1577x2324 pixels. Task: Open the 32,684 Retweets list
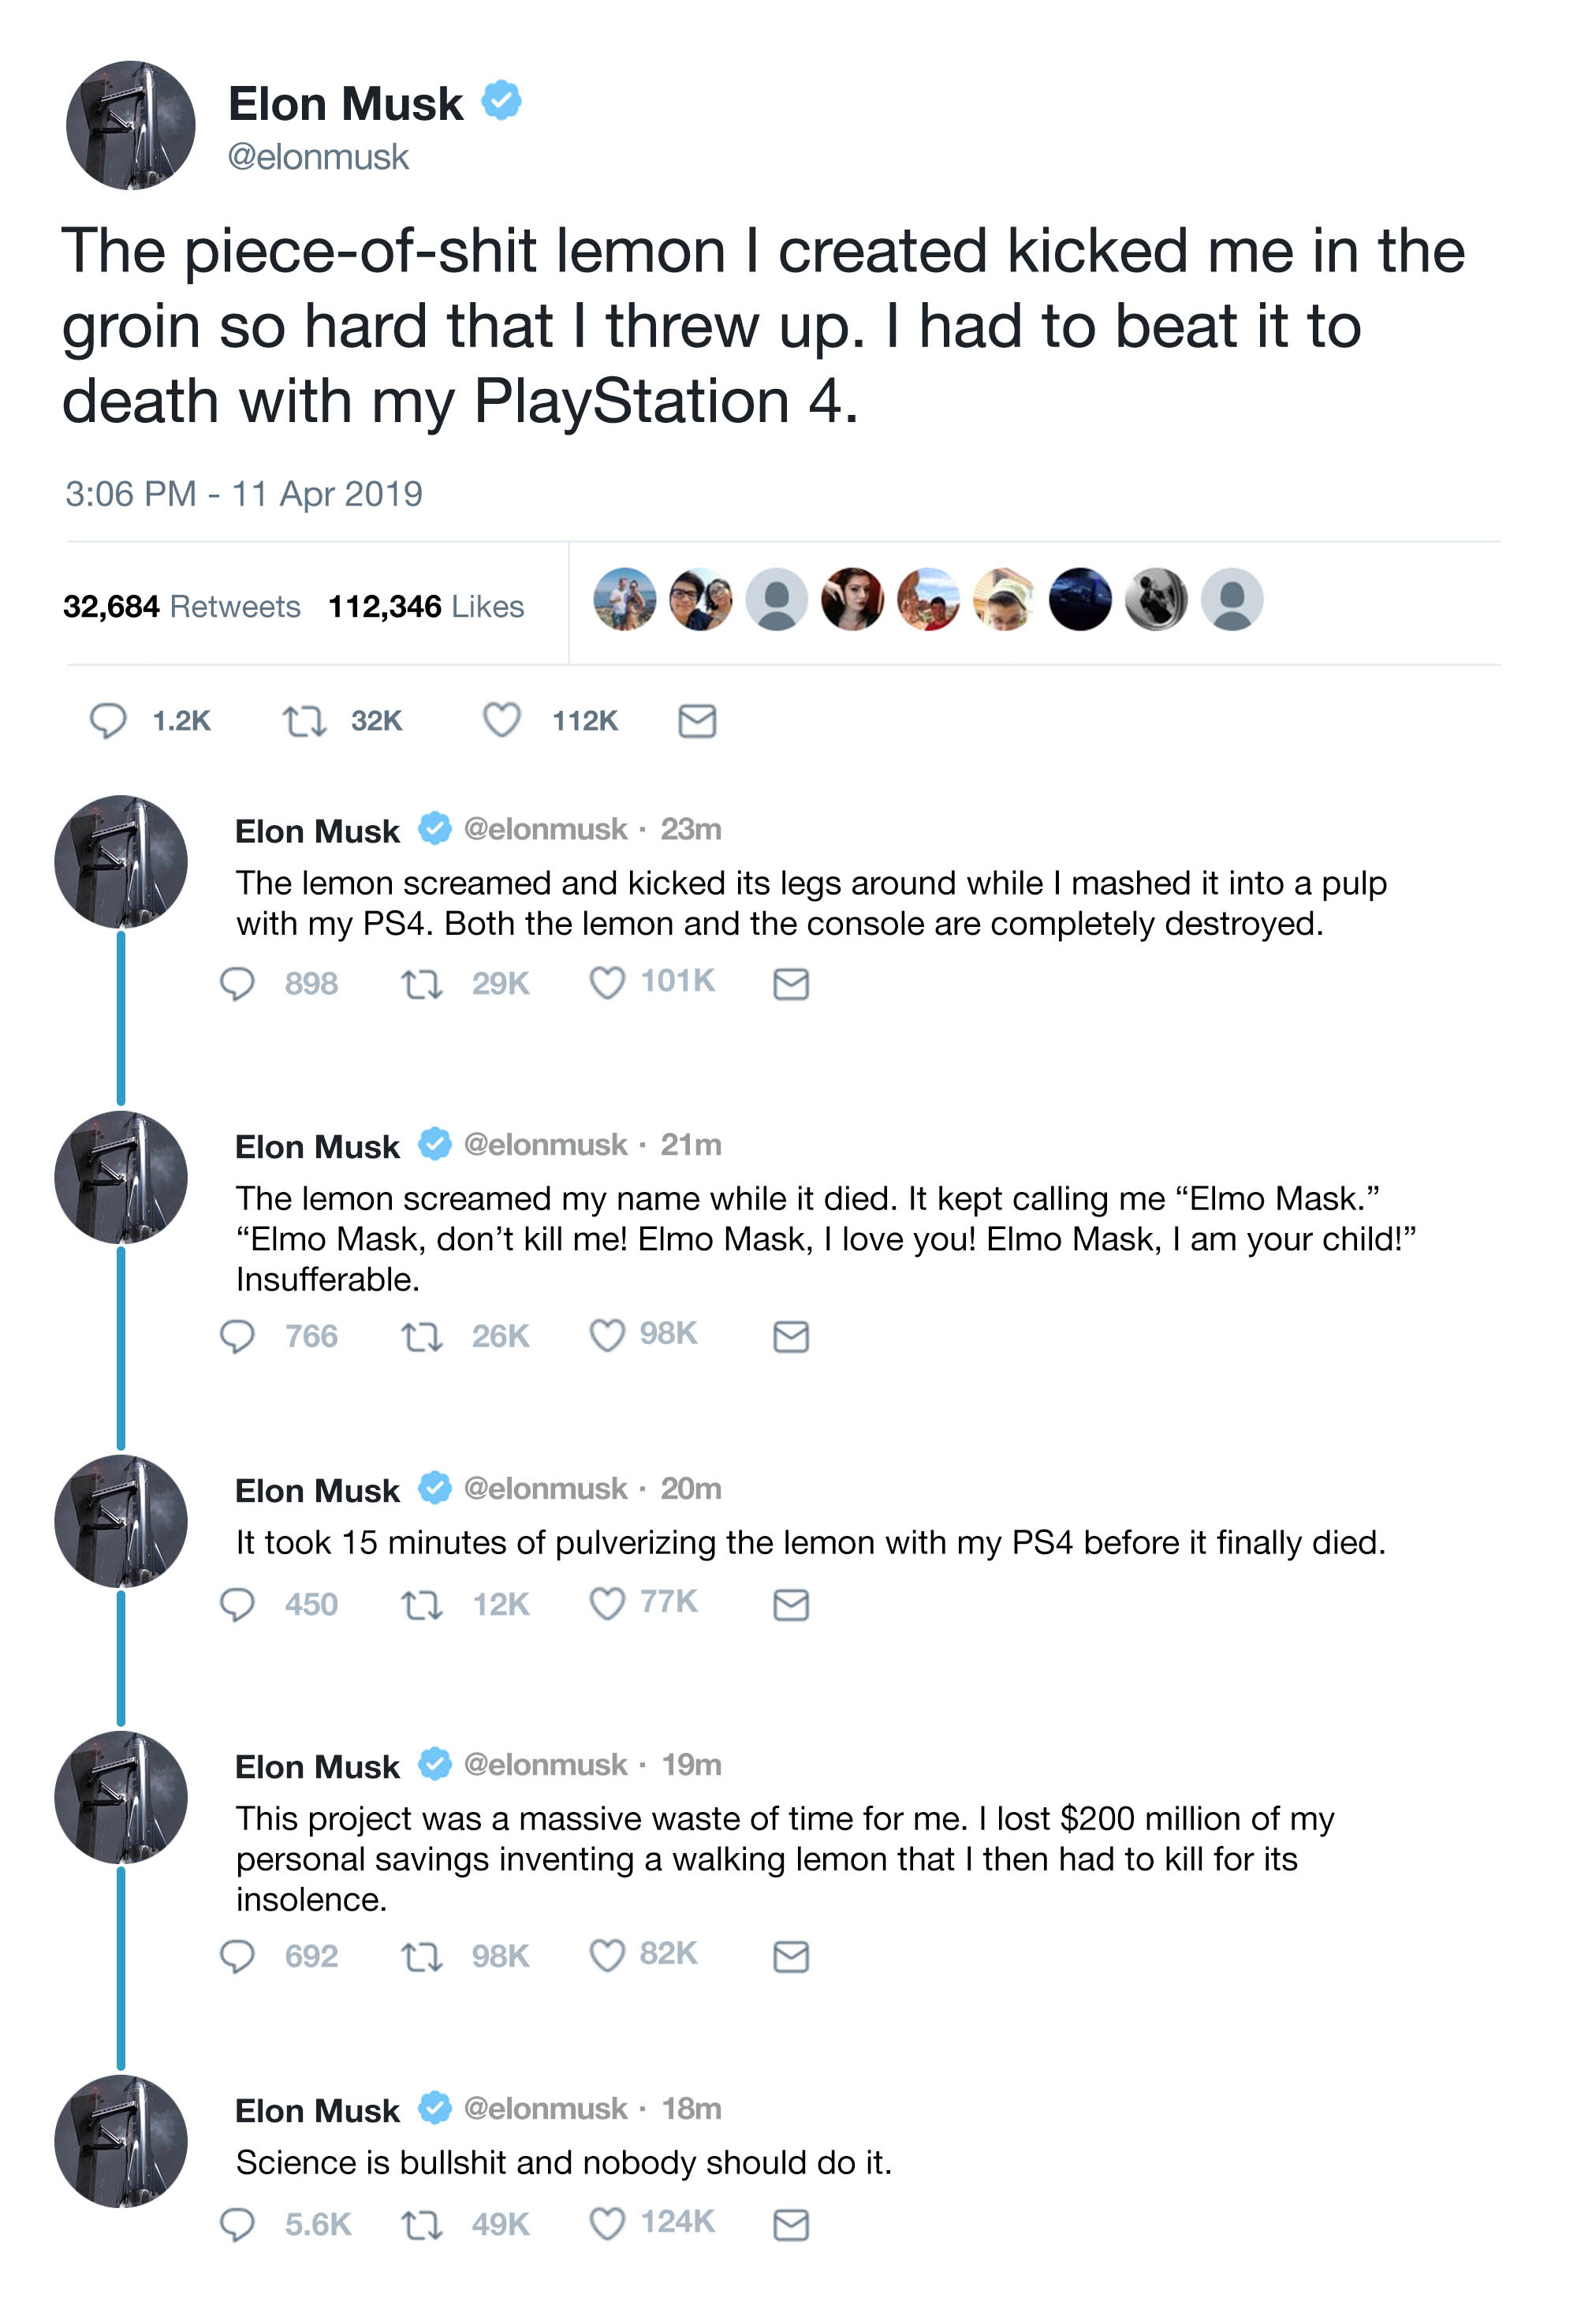point(181,606)
